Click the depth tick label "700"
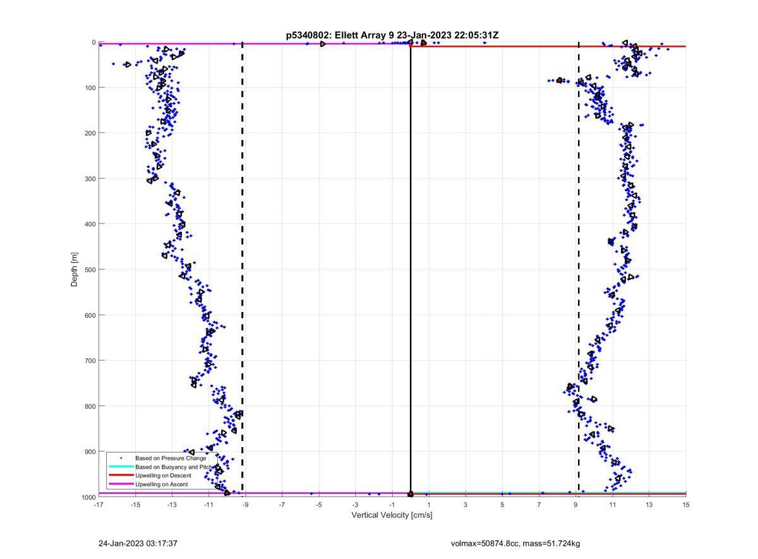The height and width of the screenshot is (559, 758). pyautogui.click(x=90, y=361)
